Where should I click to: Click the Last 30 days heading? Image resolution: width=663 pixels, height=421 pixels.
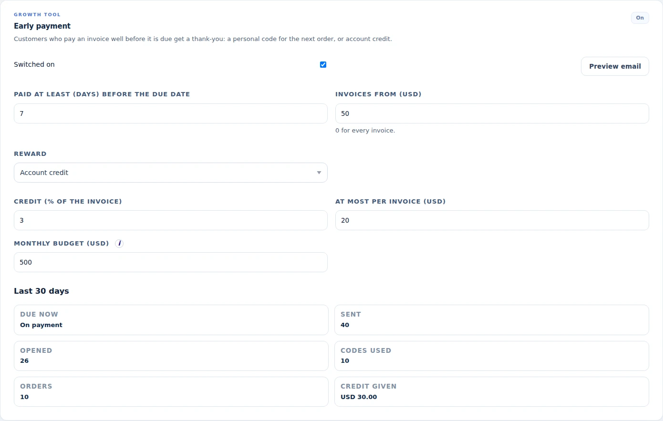[41, 291]
